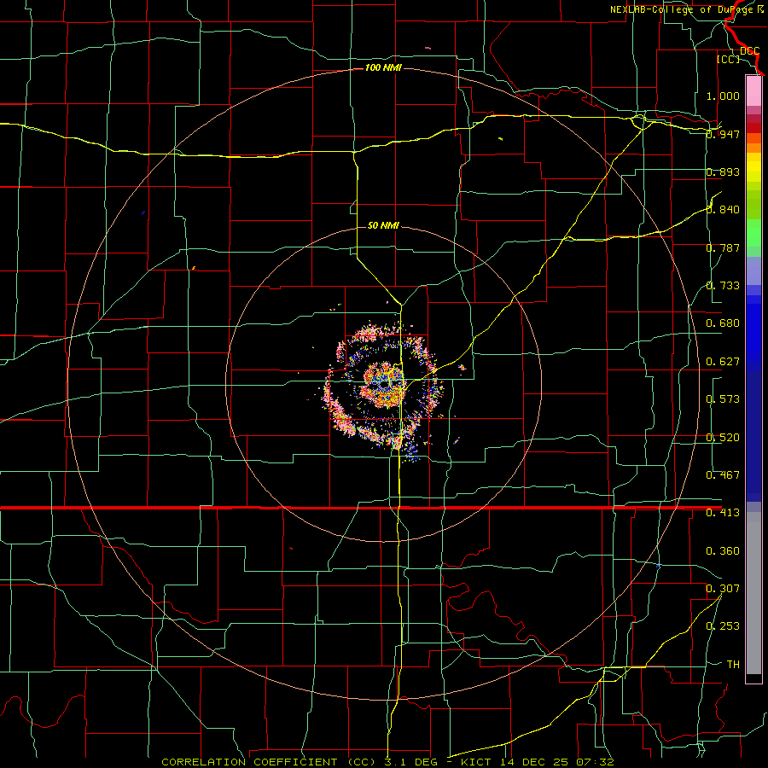Click the KICT 14 DEC 25 07:32 timestamp
Screen dimensions: 768x768
coord(537,762)
